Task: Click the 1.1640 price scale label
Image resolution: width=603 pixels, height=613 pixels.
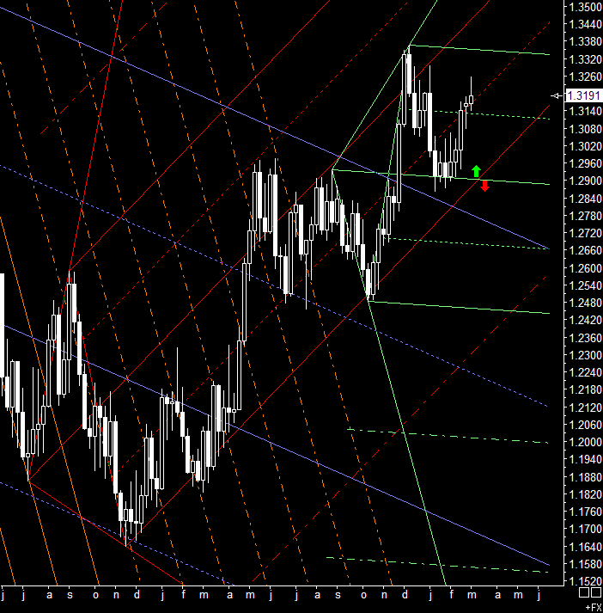Action: pyautogui.click(x=585, y=547)
